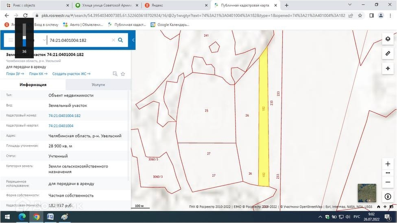Open the map layers panel
The width and height of the screenshot is (397, 223).
pos(388,39)
